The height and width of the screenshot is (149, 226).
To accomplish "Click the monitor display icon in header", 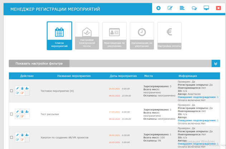I will (x=206, y=8).
